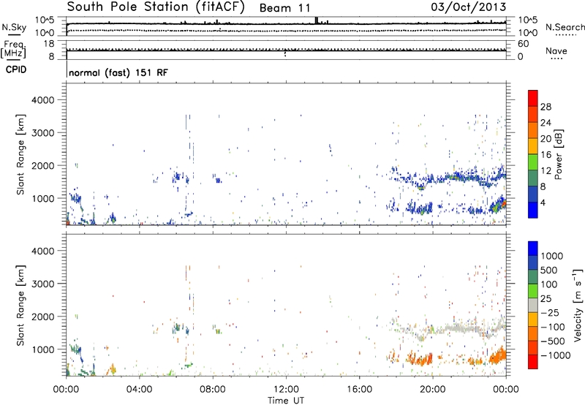Viewport: 585px width, 405px height.
Task: Click '4000' tick in the power panel
Action: click(43, 100)
